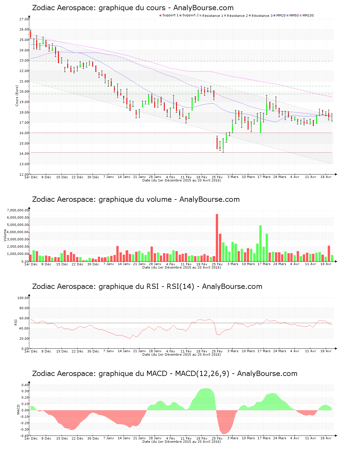
Task: Click the 'Volume' vertical axis label
Action: [5, 235]
